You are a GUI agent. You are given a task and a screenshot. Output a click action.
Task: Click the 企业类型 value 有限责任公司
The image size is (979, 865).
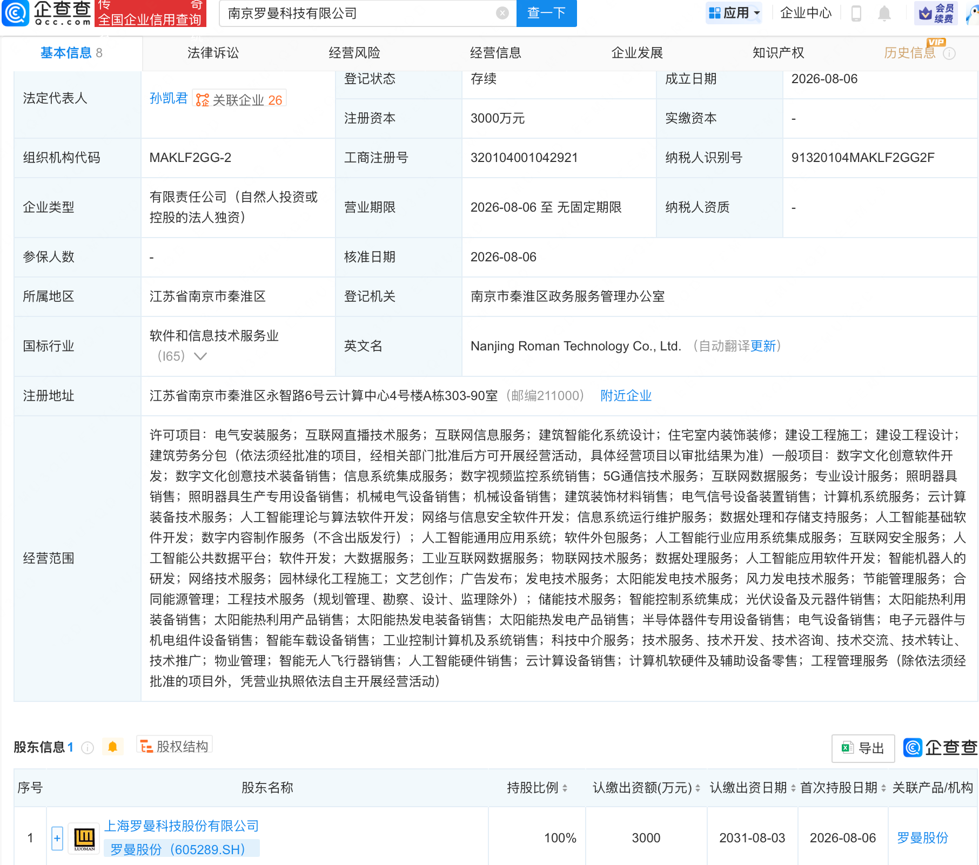tap(234, 207)
